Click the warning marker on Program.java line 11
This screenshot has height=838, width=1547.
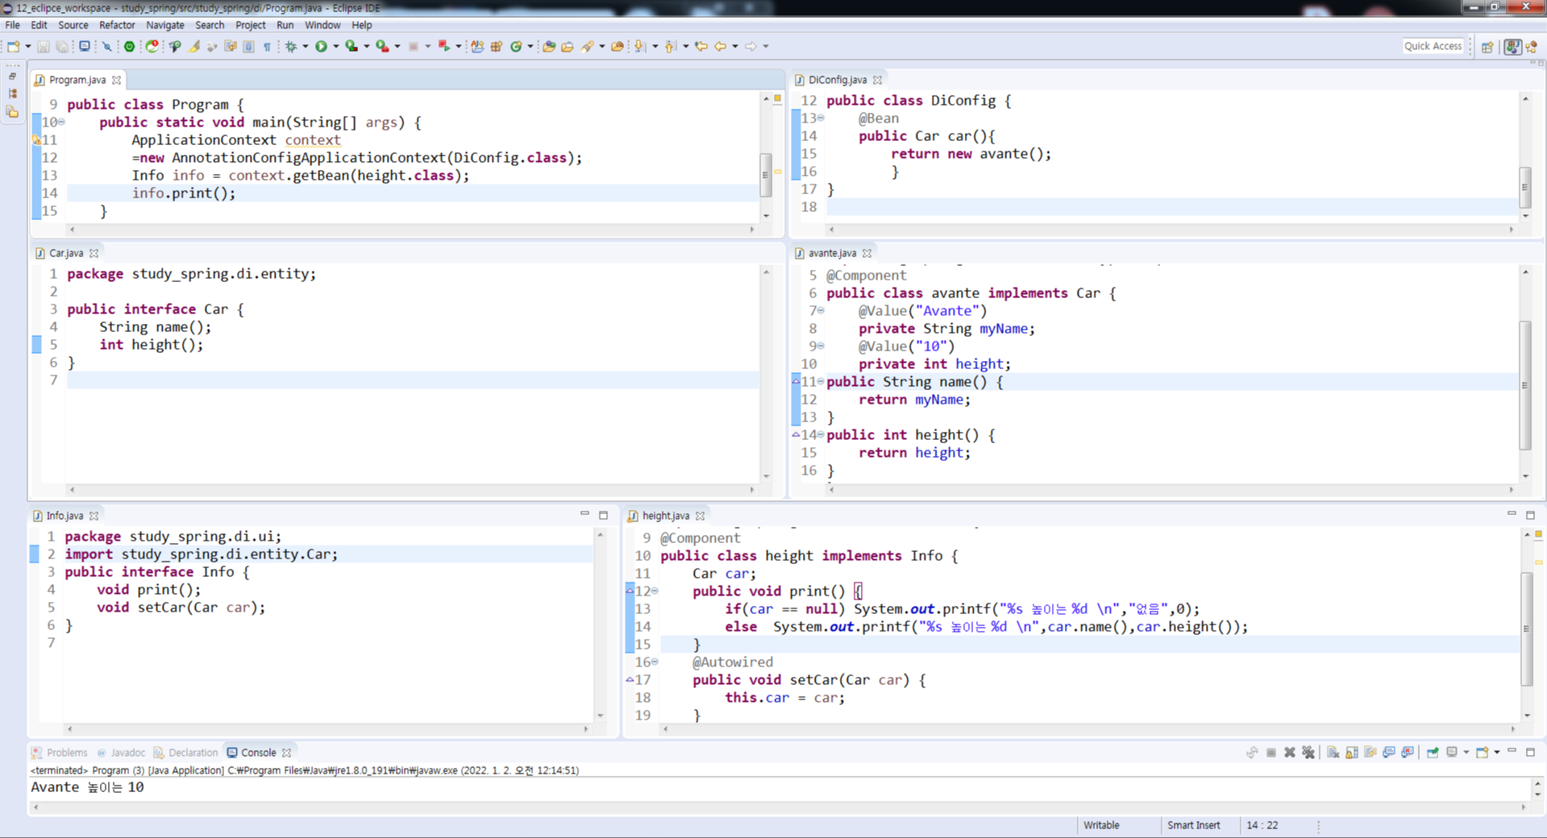[x=36, y=140]
